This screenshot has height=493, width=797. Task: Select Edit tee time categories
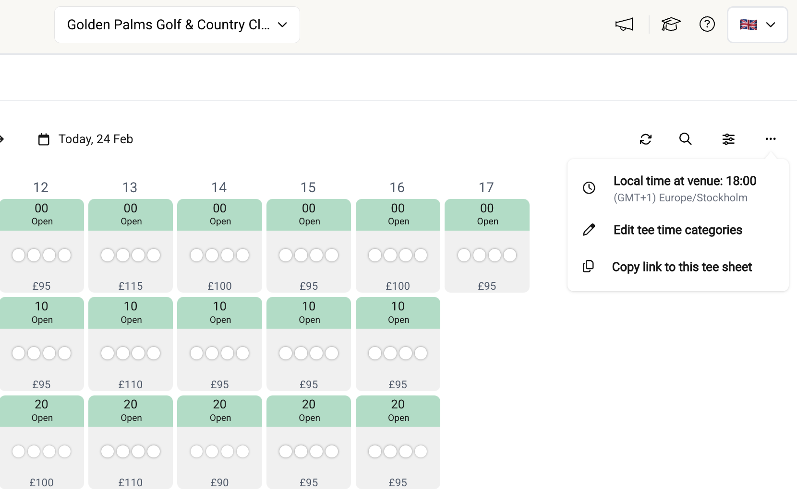pos(677,230)
